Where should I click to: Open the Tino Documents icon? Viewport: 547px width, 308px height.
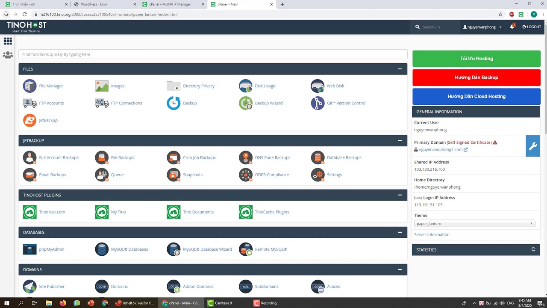pyautogui.click(x=174, y=212)
